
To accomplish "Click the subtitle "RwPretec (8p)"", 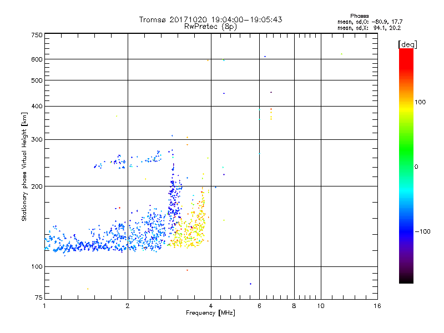I will point(210,27).
